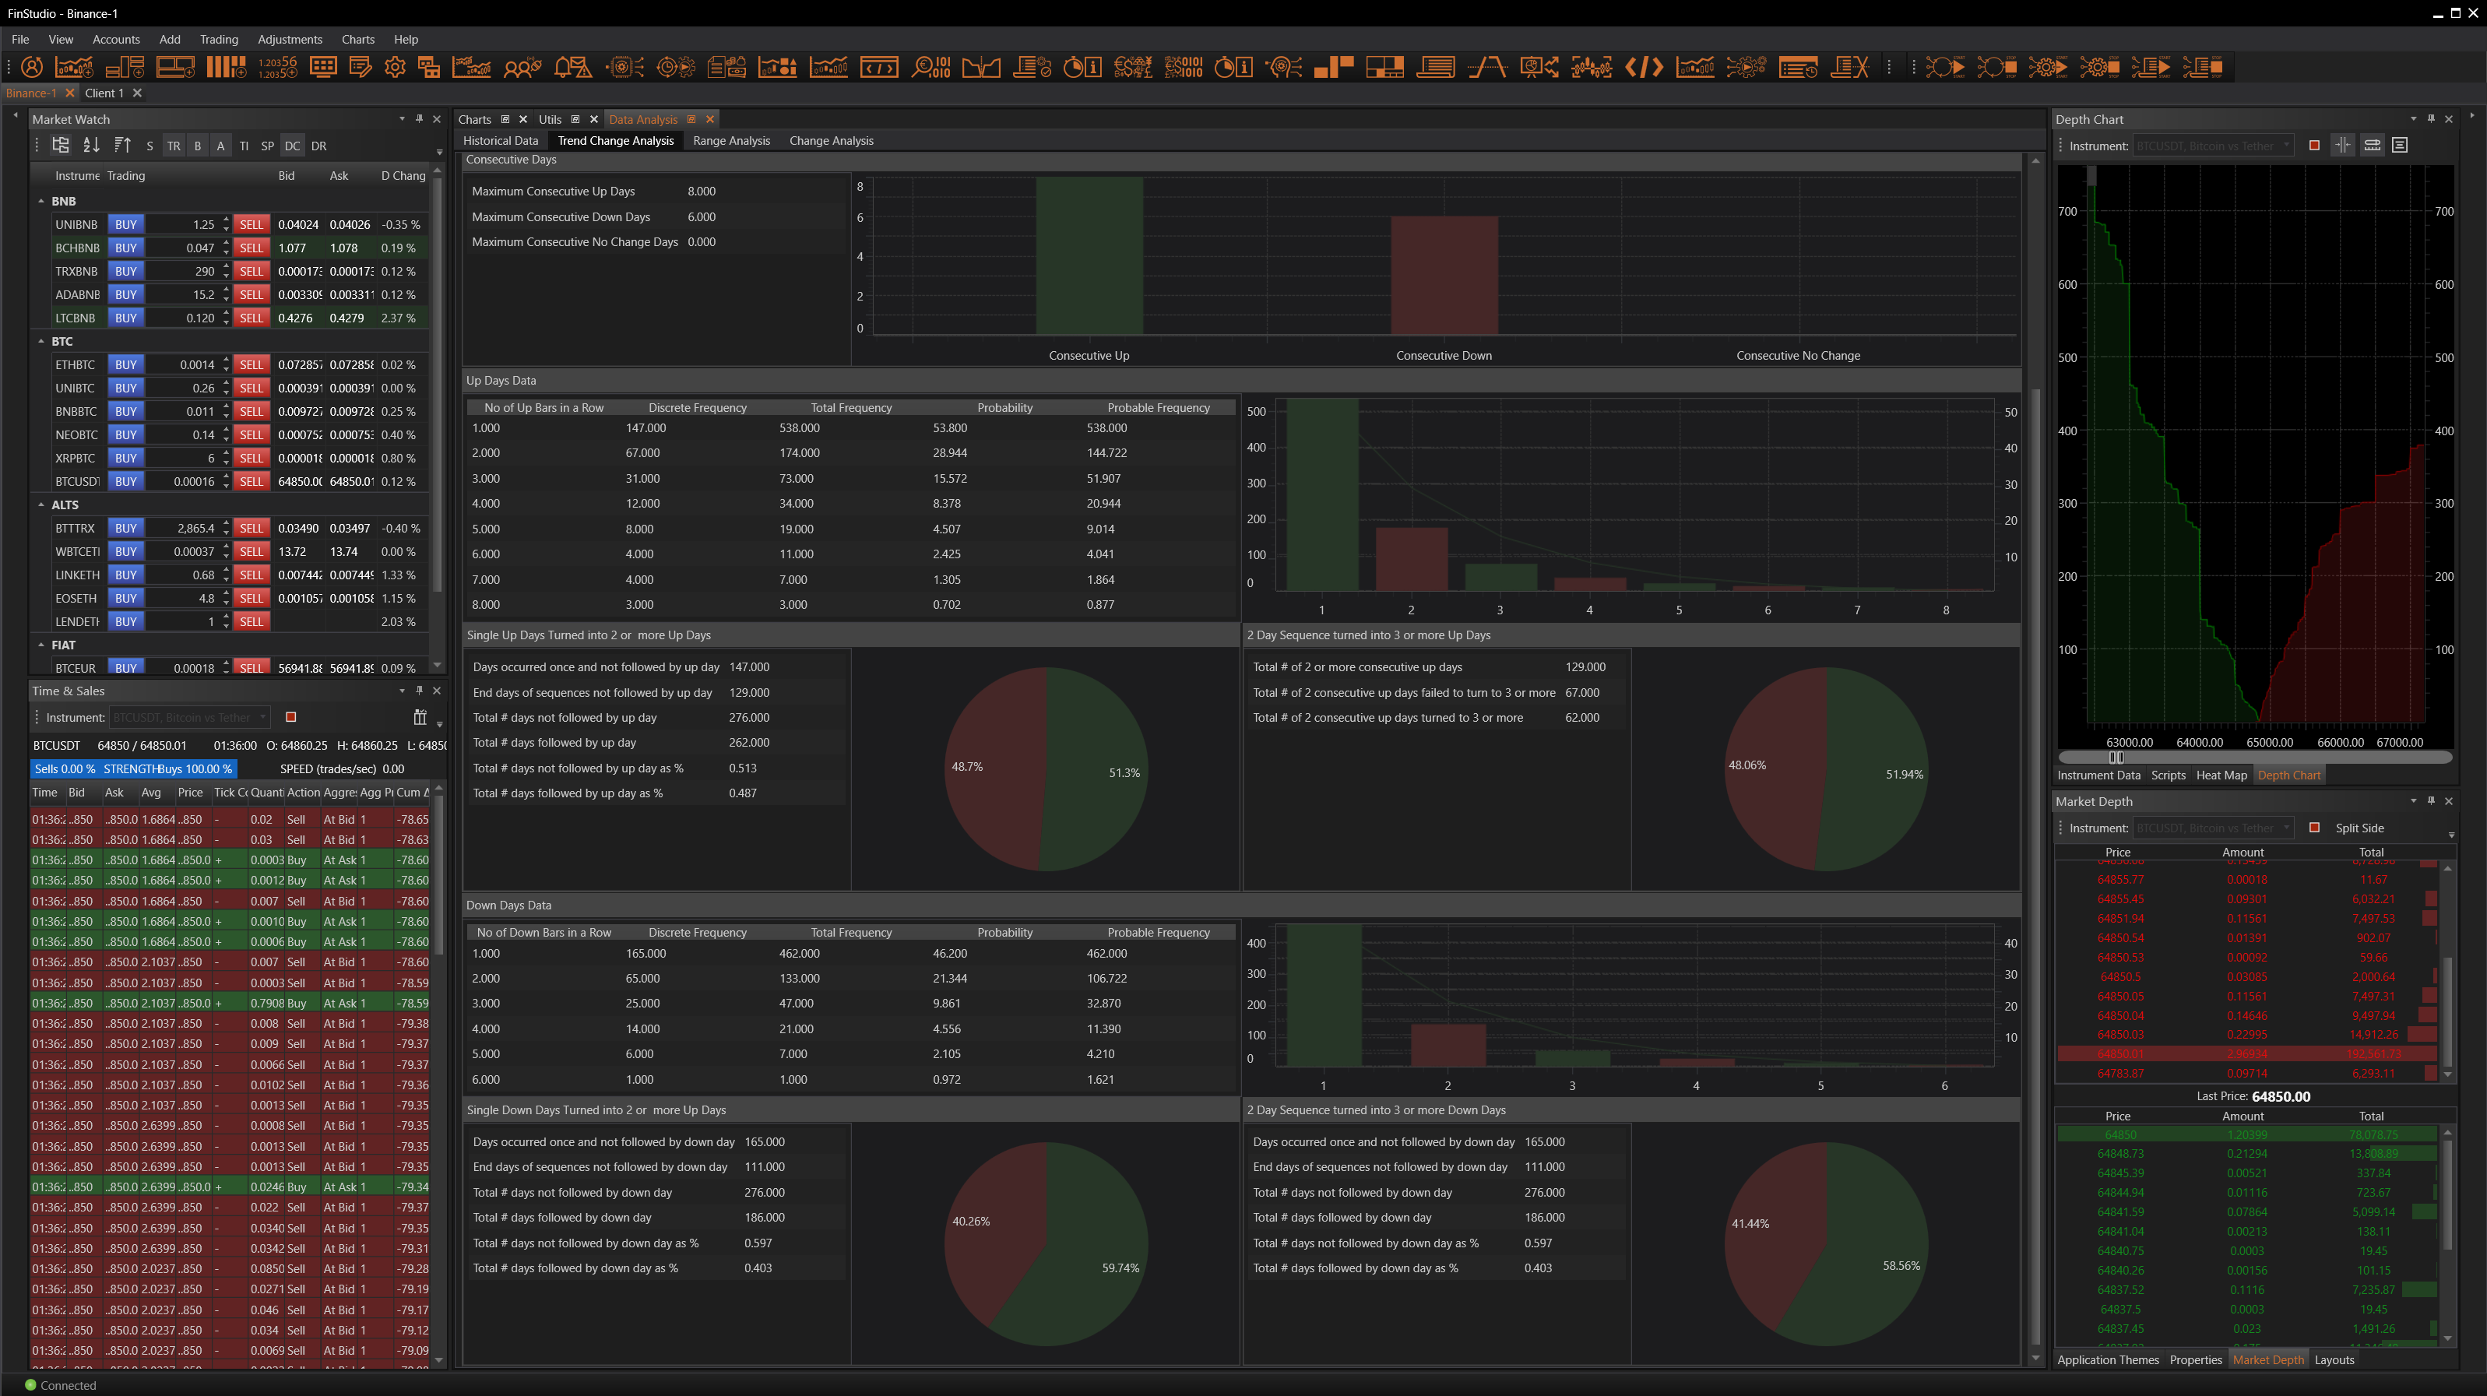Click SELL button for ETHBTC

251,365
